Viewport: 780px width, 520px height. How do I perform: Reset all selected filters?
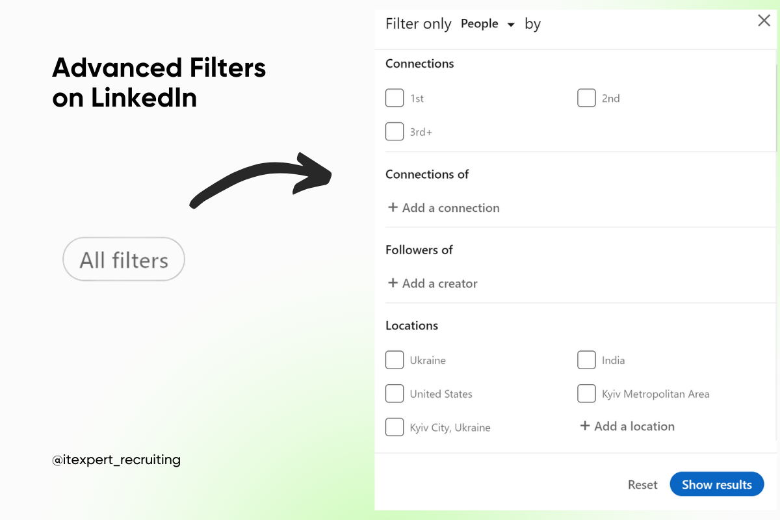[642, 484]
